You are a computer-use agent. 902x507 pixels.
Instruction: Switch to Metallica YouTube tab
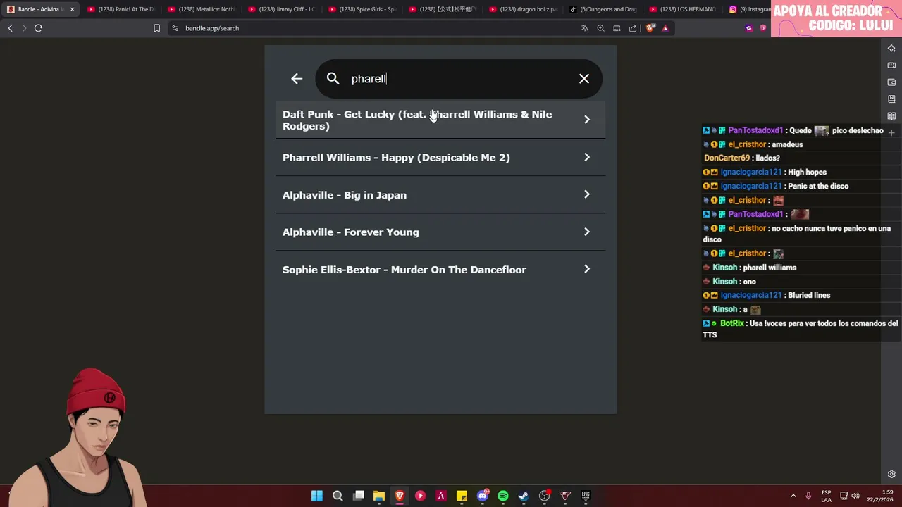click(202, 9)
